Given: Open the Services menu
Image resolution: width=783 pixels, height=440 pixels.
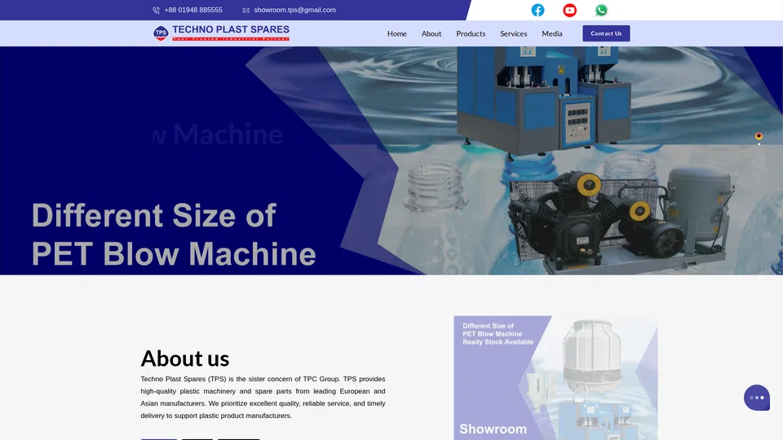Looking at the screenshot, I should click(513, 33).
